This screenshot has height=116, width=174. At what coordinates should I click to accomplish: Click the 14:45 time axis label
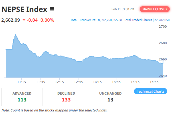pyautogui.click(x=154, y=82)
